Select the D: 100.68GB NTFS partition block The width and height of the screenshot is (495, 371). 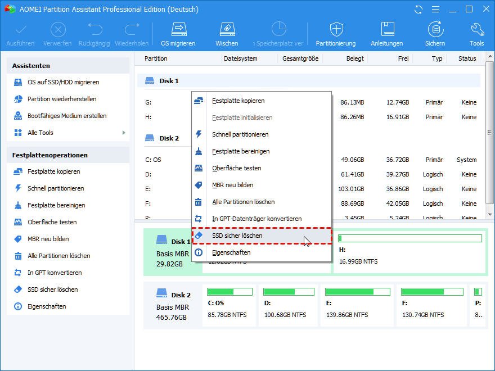pos(289,305)
